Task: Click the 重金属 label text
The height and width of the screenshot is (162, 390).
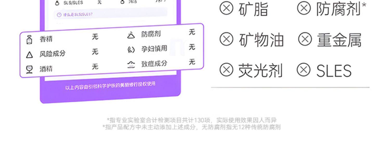Action: pos(339,40)
